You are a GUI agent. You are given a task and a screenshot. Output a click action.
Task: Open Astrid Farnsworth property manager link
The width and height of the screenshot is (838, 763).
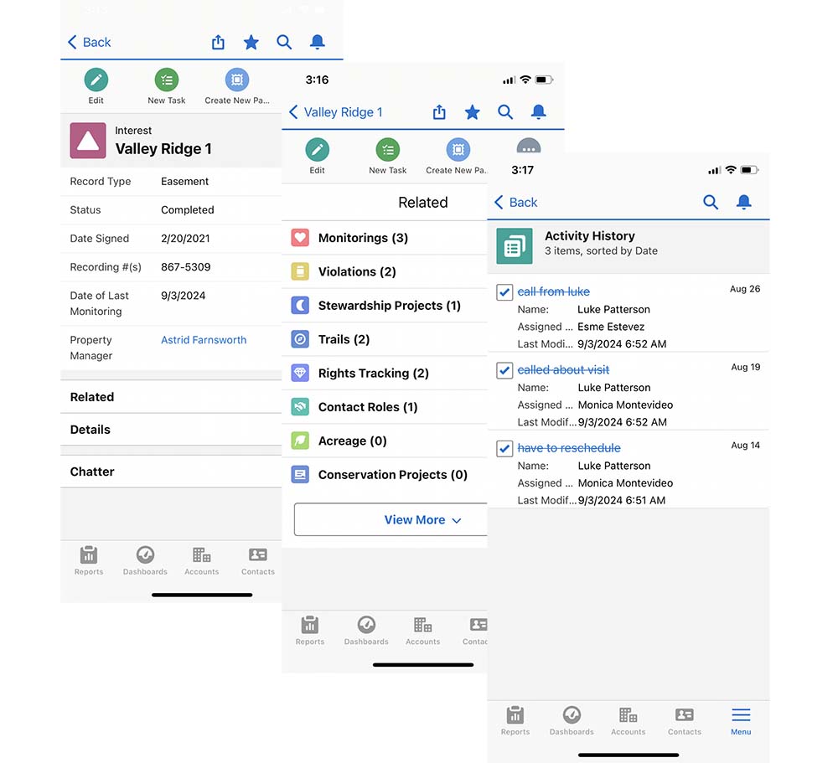pyautogui.click(x=204, y=340)
